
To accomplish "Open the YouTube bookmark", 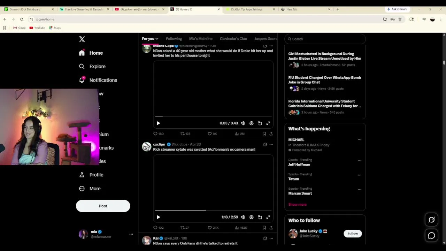I will [x=37, y=28].
